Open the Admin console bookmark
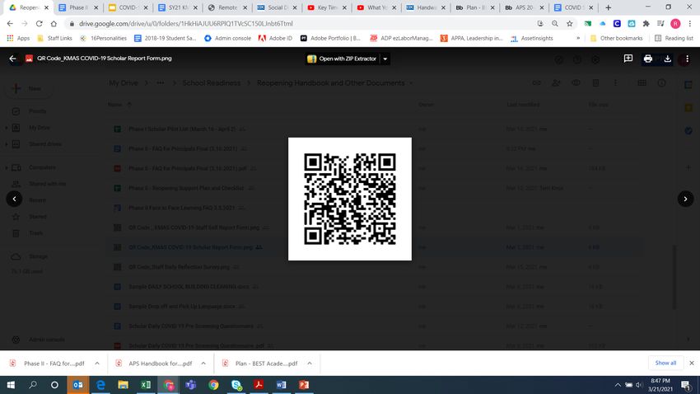This screenshot has height=394, width=700. [x=227, y=39]
